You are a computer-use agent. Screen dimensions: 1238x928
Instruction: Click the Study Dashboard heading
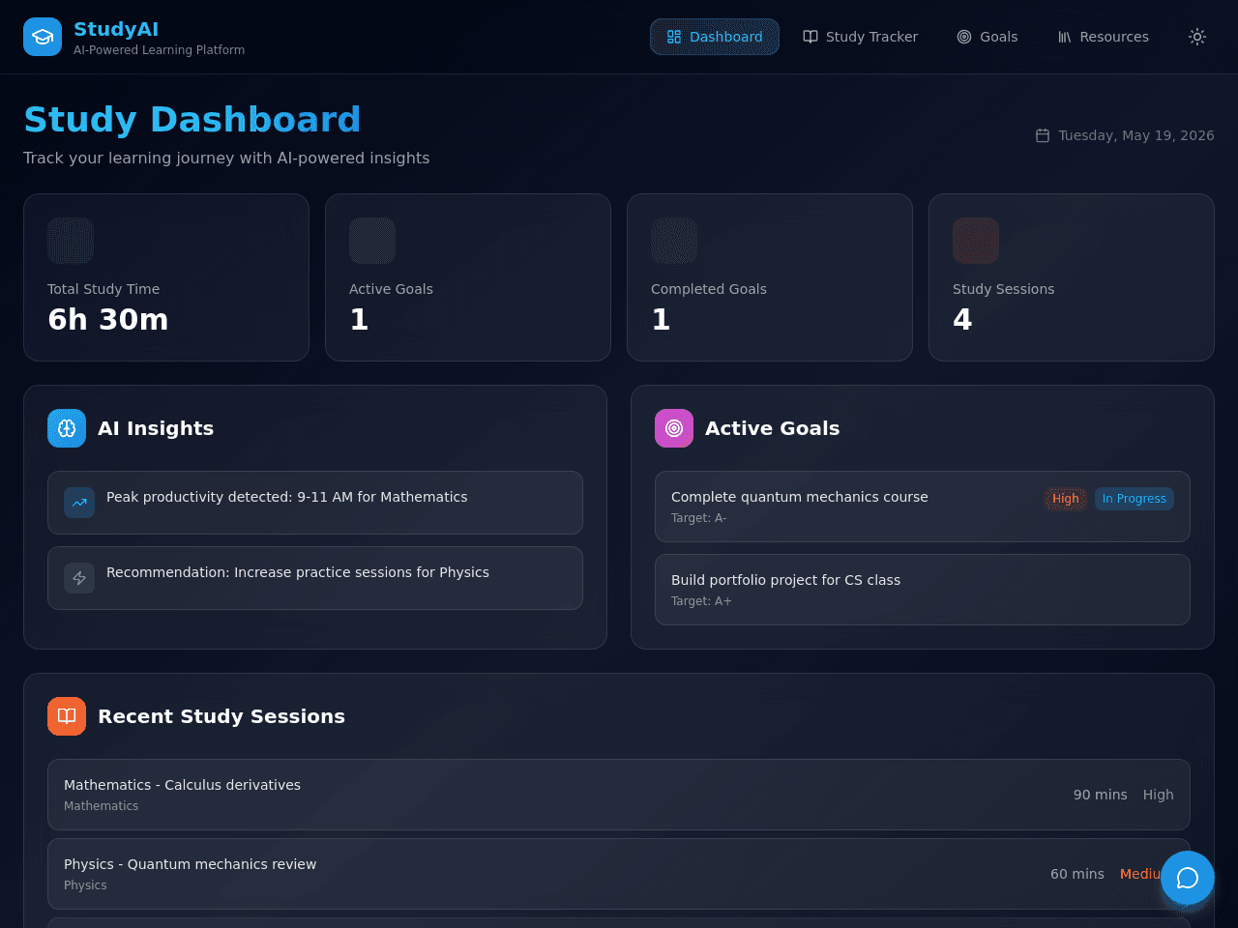point(192,120)
